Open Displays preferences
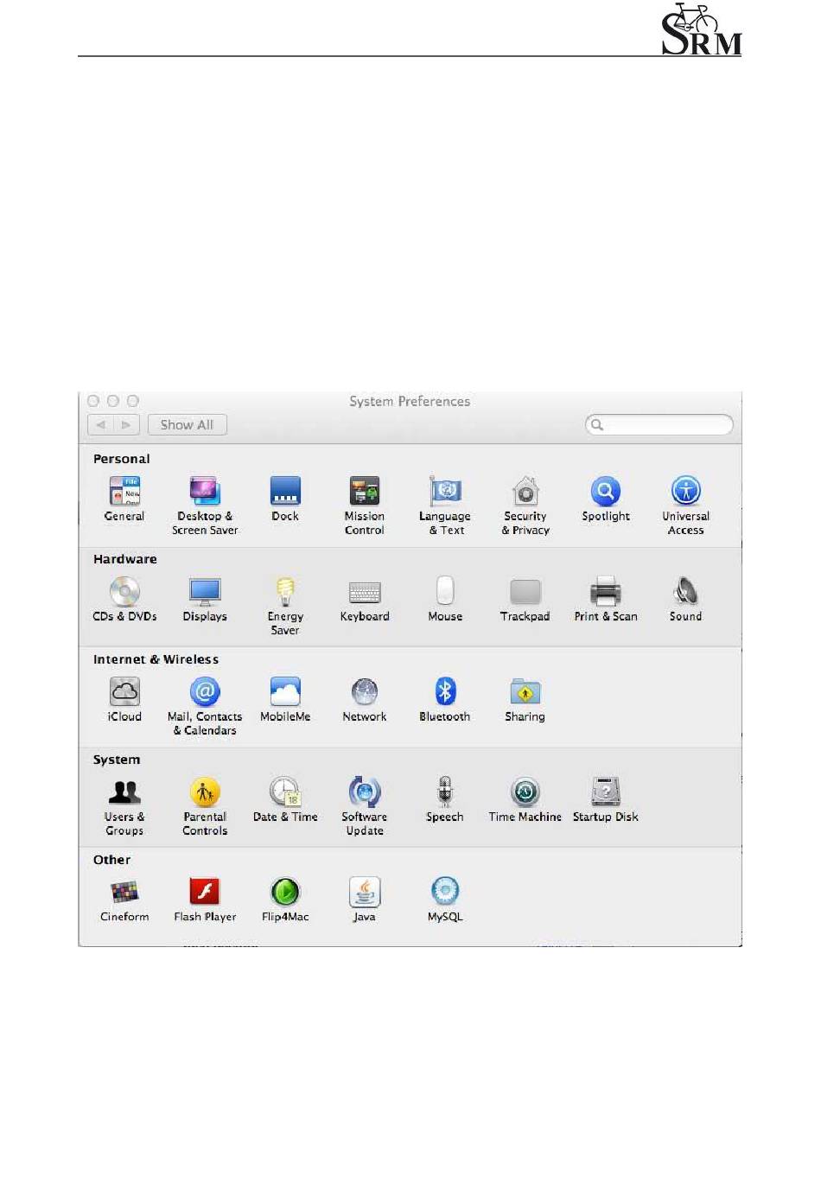Viewport: 821px width, 1183px height. (205, 599)
